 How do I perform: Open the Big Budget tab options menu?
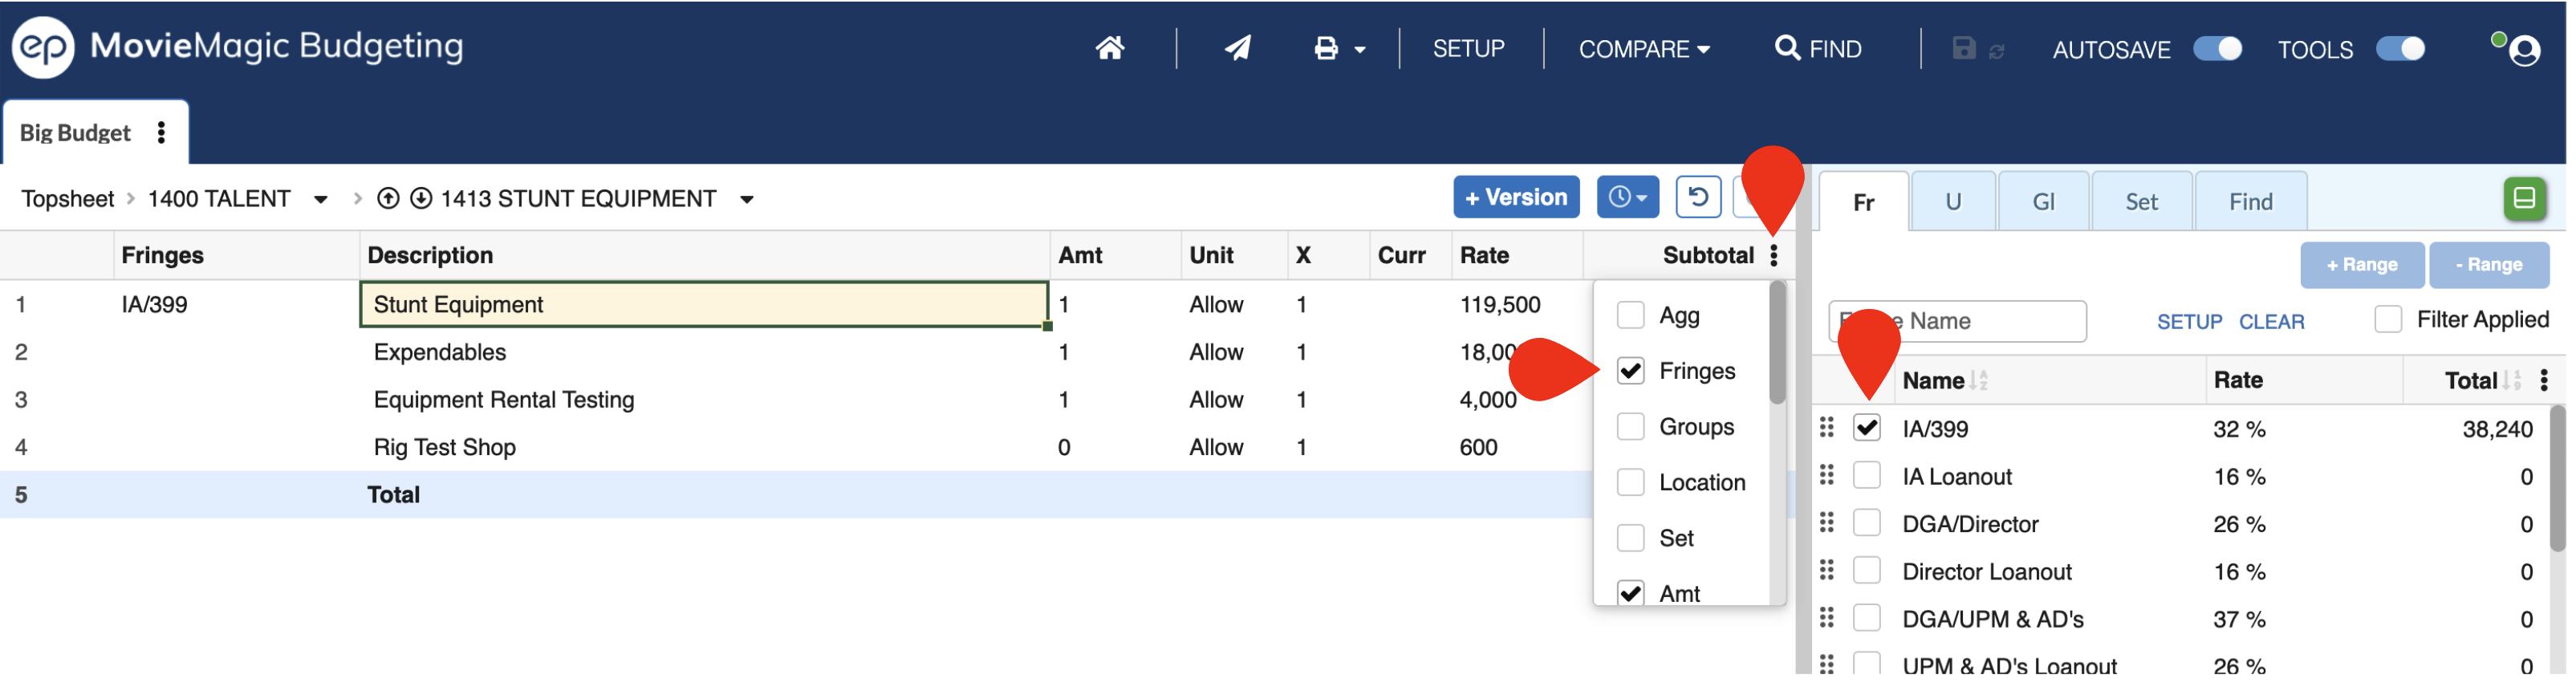click(x=161, y=133)
